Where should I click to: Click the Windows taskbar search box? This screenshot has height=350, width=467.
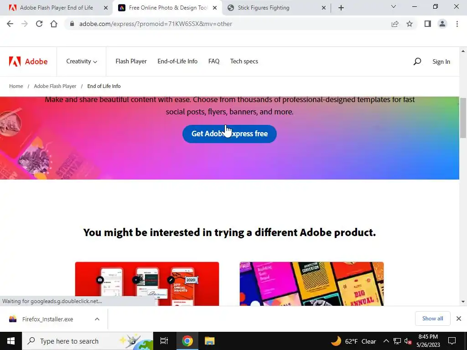[88, 341]
